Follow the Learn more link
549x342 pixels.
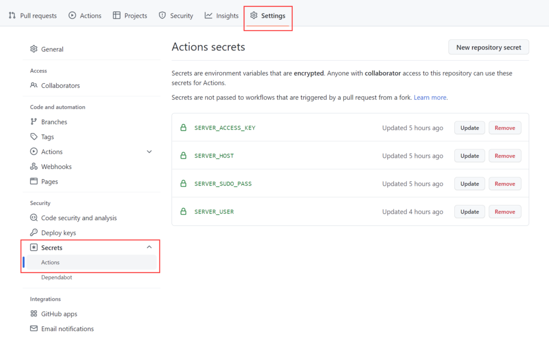[430, 98]
